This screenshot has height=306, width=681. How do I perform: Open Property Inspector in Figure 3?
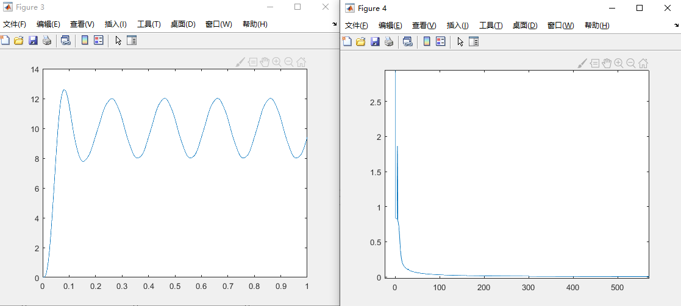[132, 41]
